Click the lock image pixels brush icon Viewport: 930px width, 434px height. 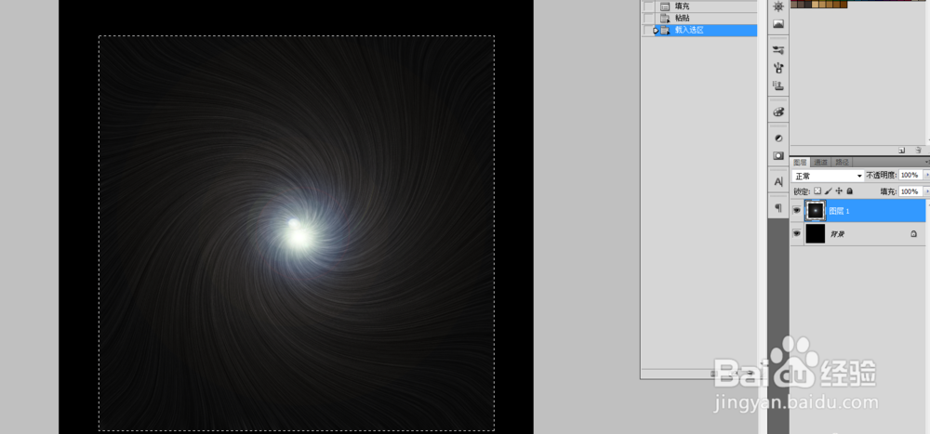828,191
